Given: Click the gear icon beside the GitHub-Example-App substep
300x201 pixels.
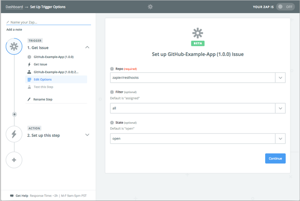Looking at the screenshot, I should (29, 57).
